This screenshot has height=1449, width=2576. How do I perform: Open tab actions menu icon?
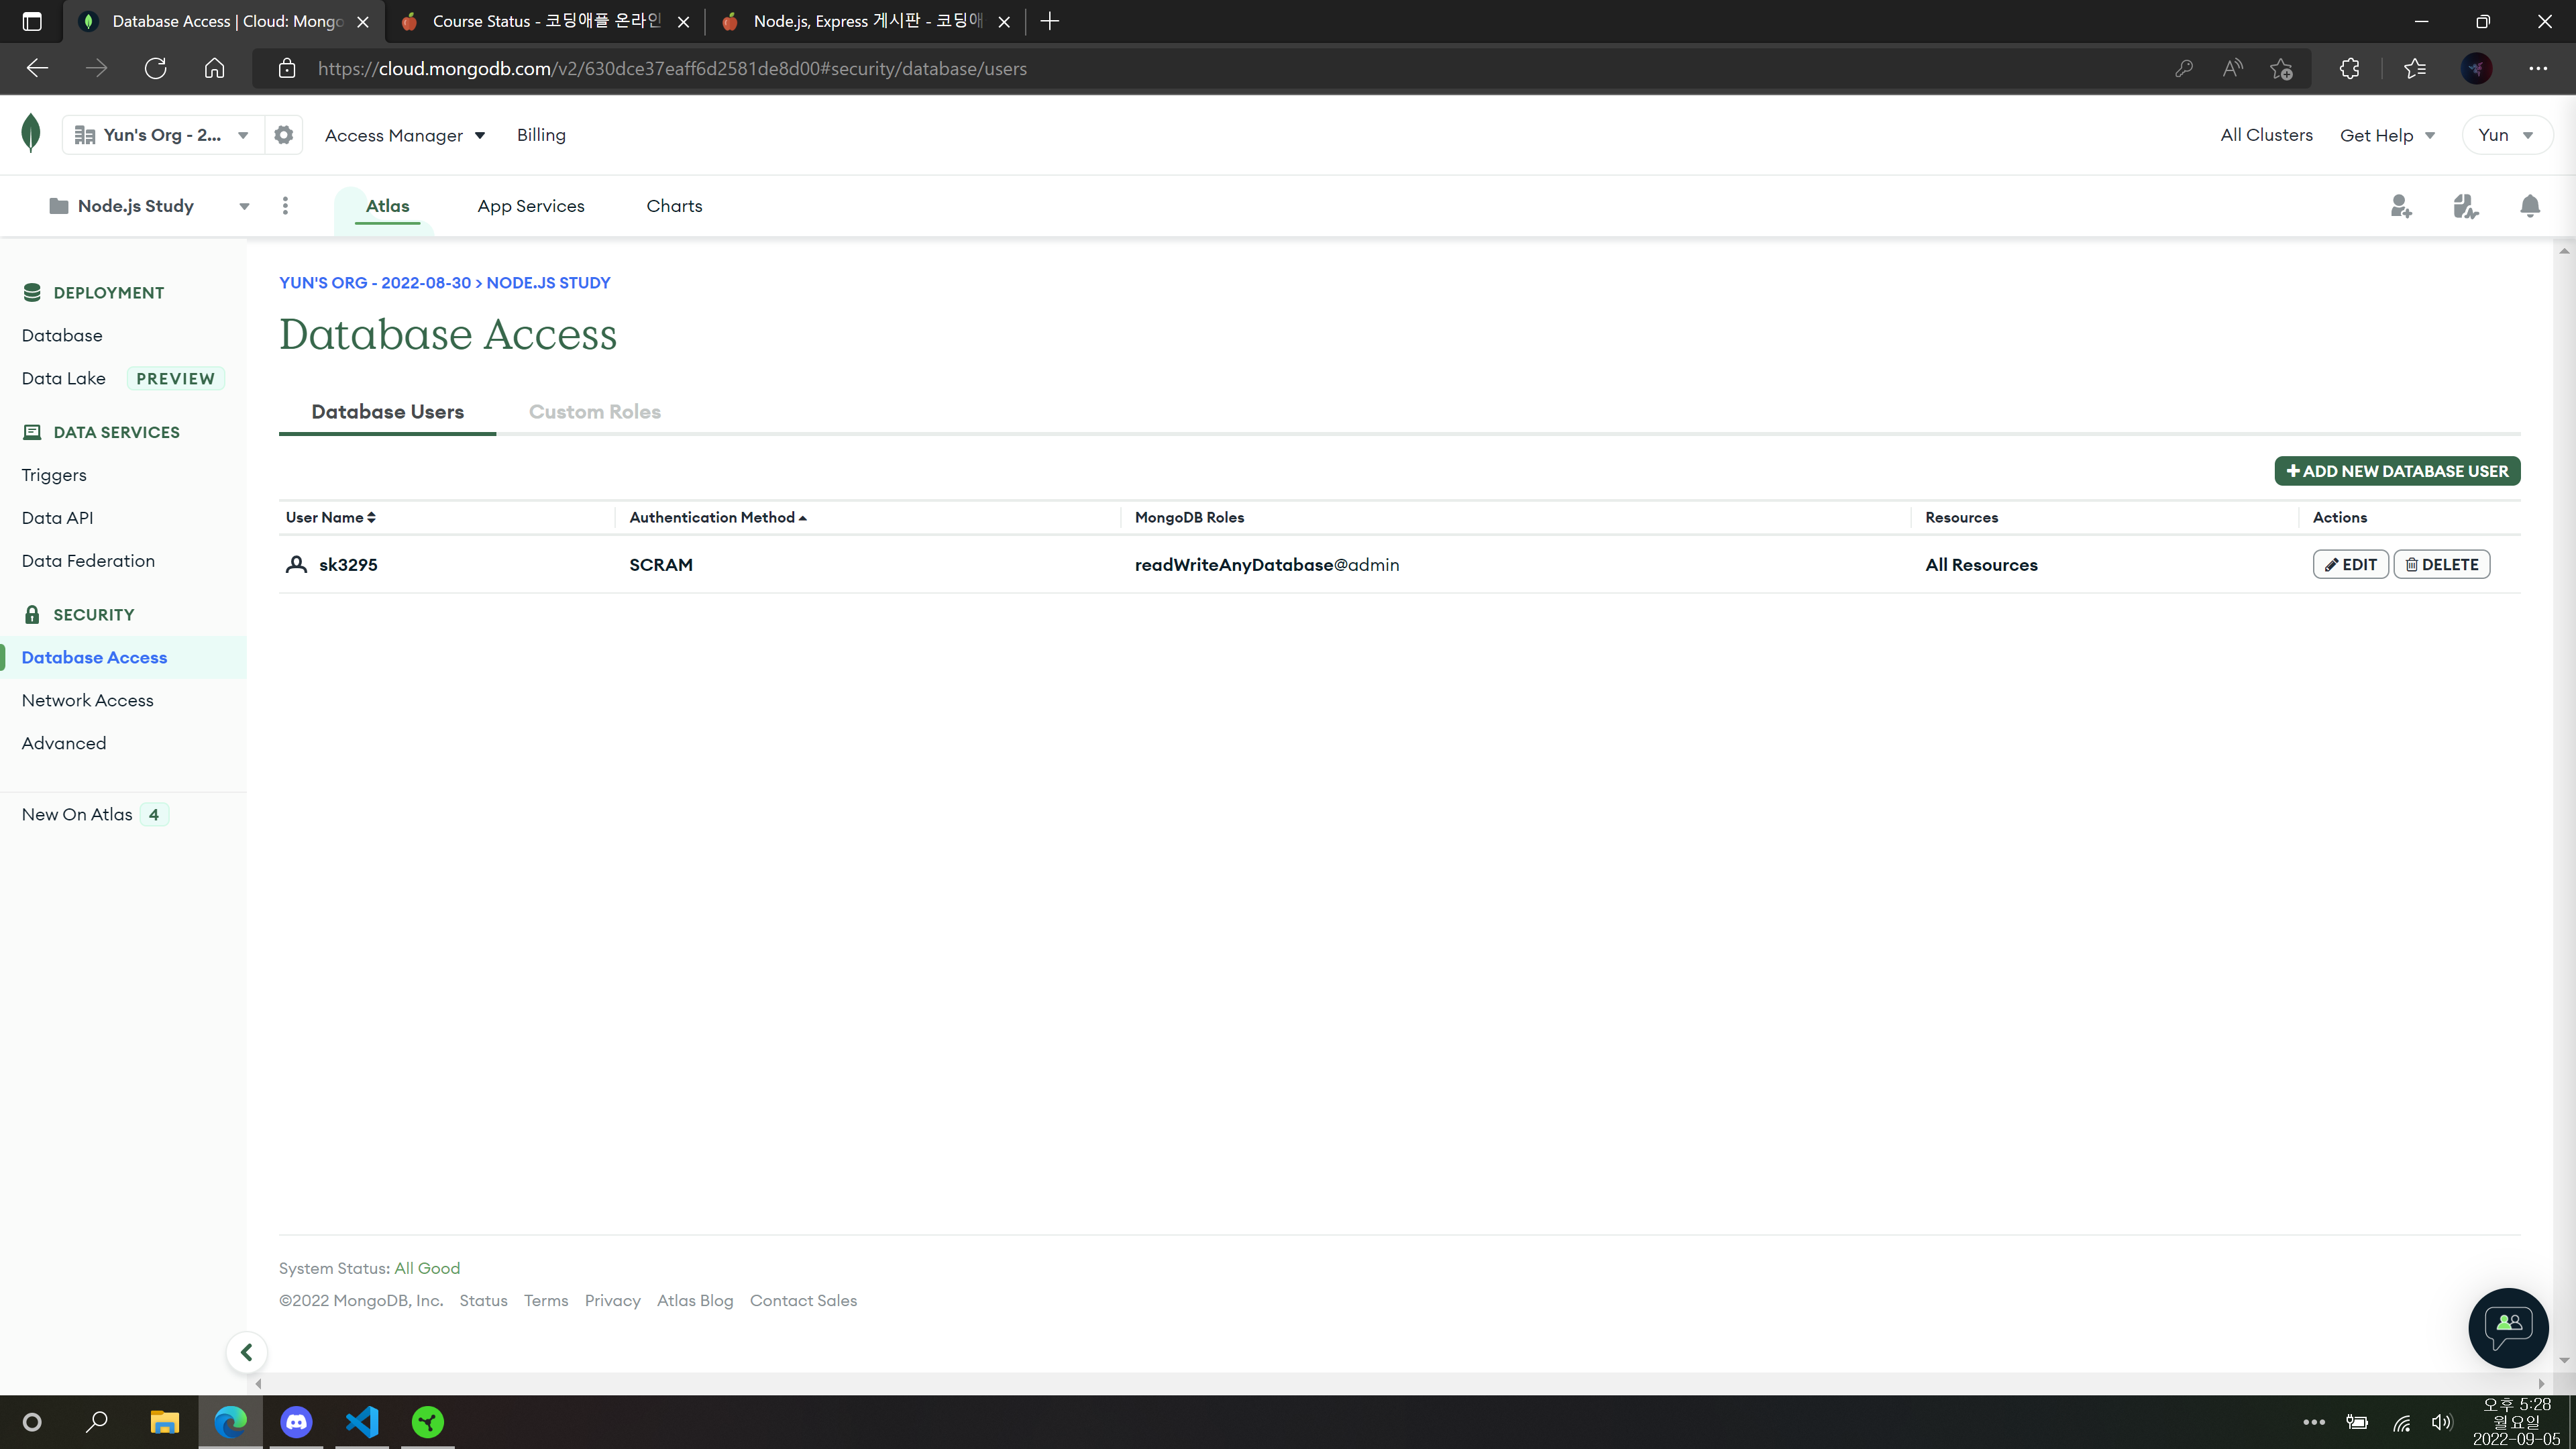32,21
